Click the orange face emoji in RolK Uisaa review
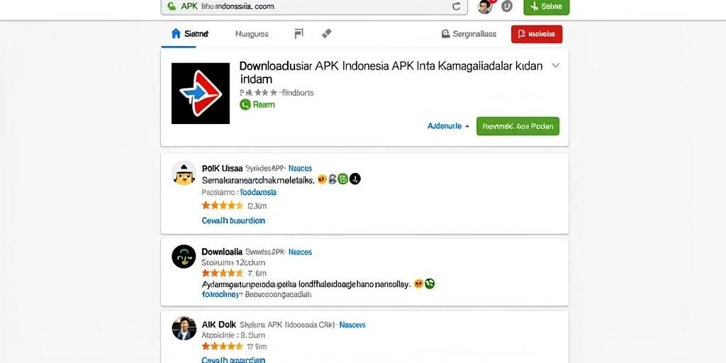Image resolution: width=726 pixels, height=363 pixels. tap(322, 179)
